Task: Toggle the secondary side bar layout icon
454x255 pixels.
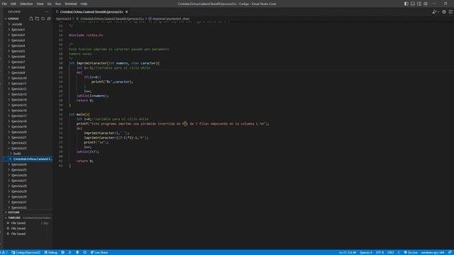Action: click(x=419, y=4)
